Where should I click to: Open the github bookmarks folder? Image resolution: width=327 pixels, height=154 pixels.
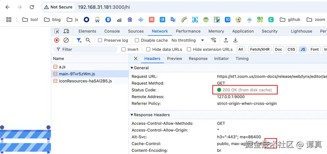[290, 20]
